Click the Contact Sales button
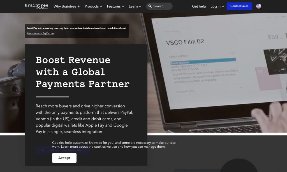Image resolution: width=287 pixels, height=172 pixels. [239, 6]
